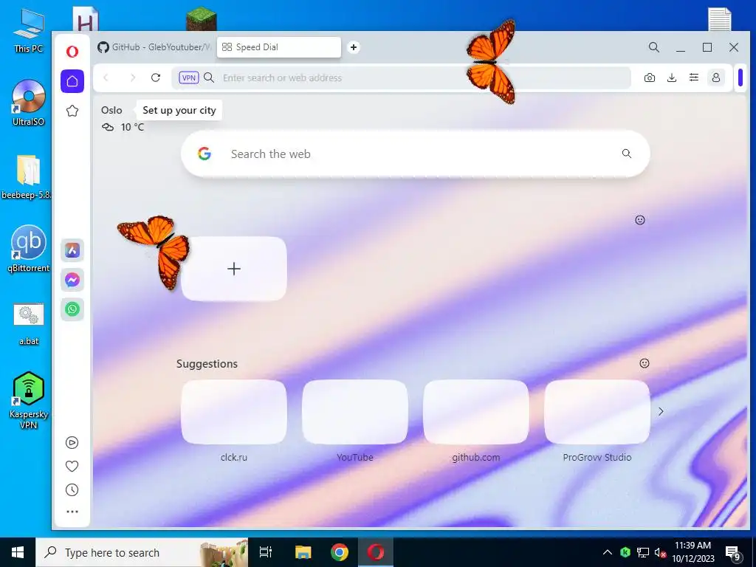Select the a.bat file on the desktop

coord(29,324)
